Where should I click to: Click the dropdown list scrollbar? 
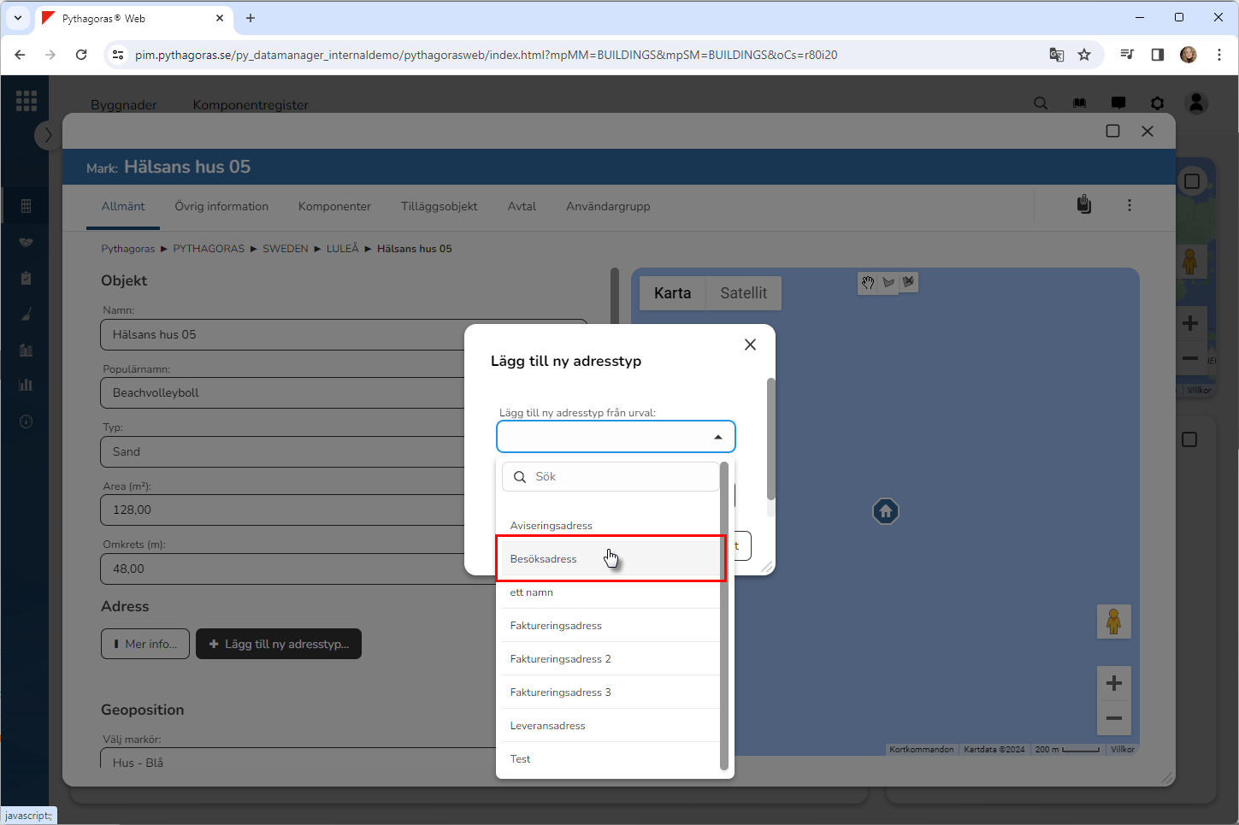click(724, 616)
